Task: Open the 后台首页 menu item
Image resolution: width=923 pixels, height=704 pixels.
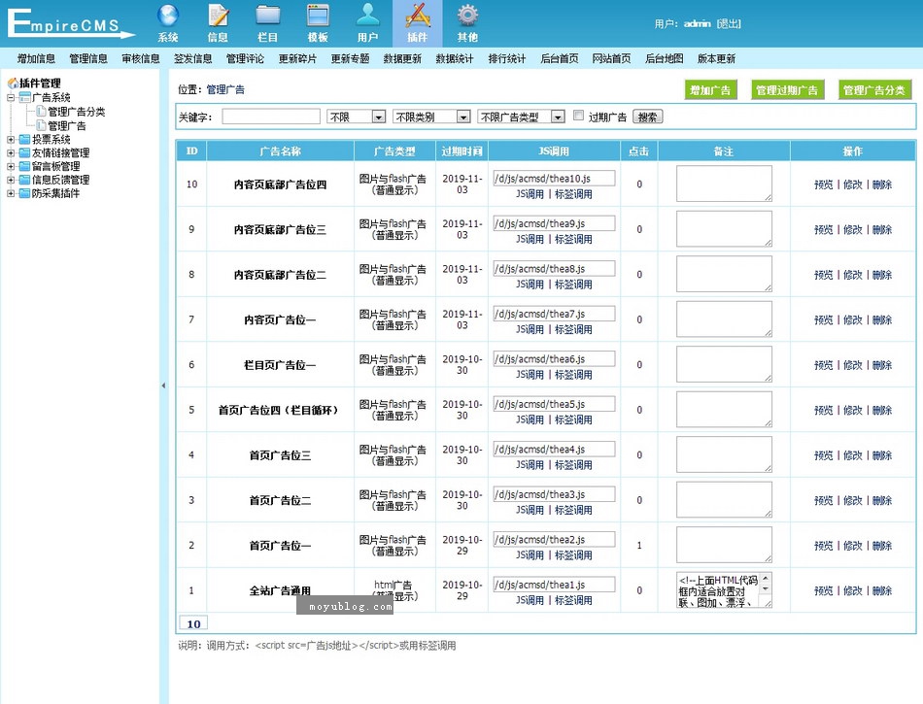Action: pos(560,58)
